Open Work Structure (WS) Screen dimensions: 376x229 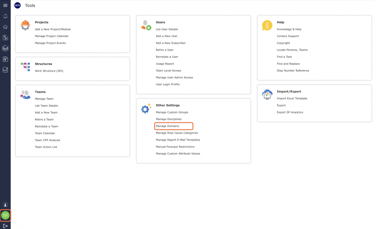coord(49,71)
